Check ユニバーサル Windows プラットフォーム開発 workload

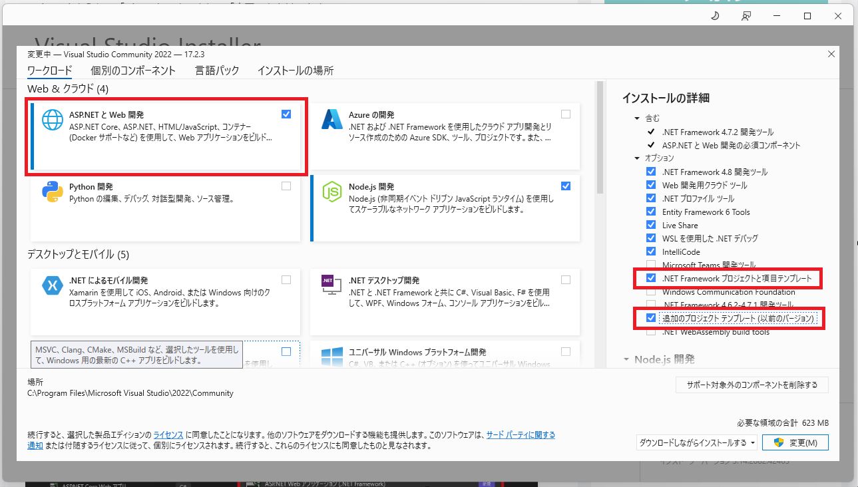coord(566,351)
